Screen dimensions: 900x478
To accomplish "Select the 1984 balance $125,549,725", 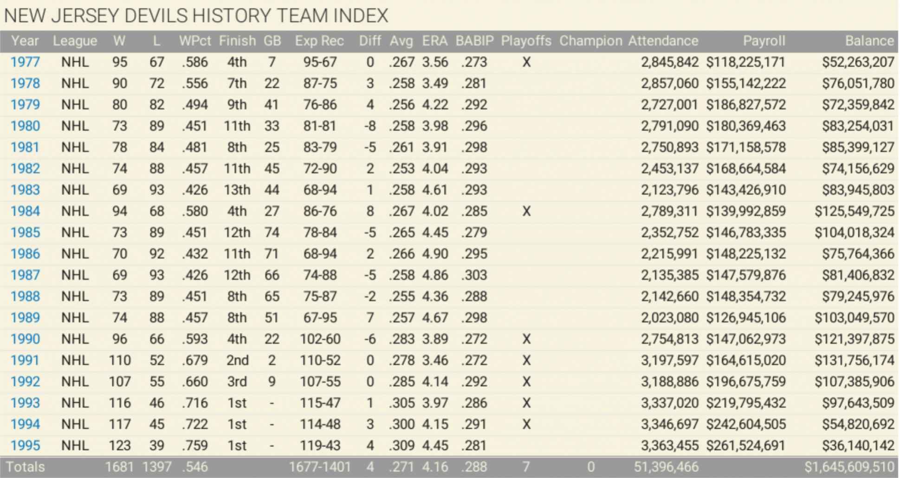I will 855,211.
